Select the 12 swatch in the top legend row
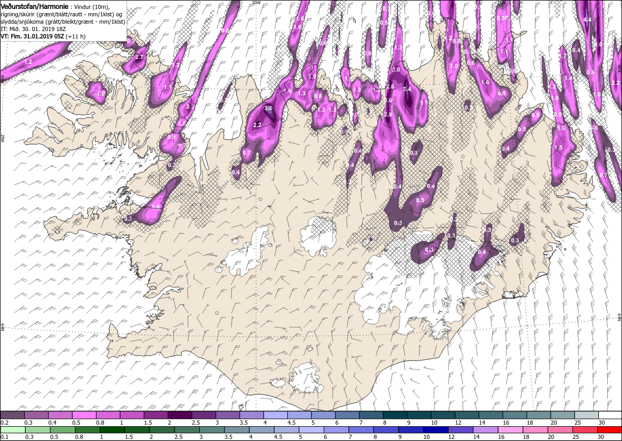The image size is (622, 441). (466, 415)
